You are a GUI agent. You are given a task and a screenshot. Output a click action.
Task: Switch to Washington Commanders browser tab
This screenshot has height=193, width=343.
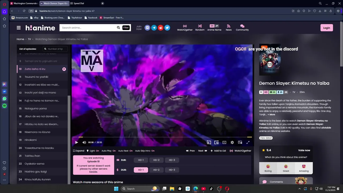click(24, 3)
